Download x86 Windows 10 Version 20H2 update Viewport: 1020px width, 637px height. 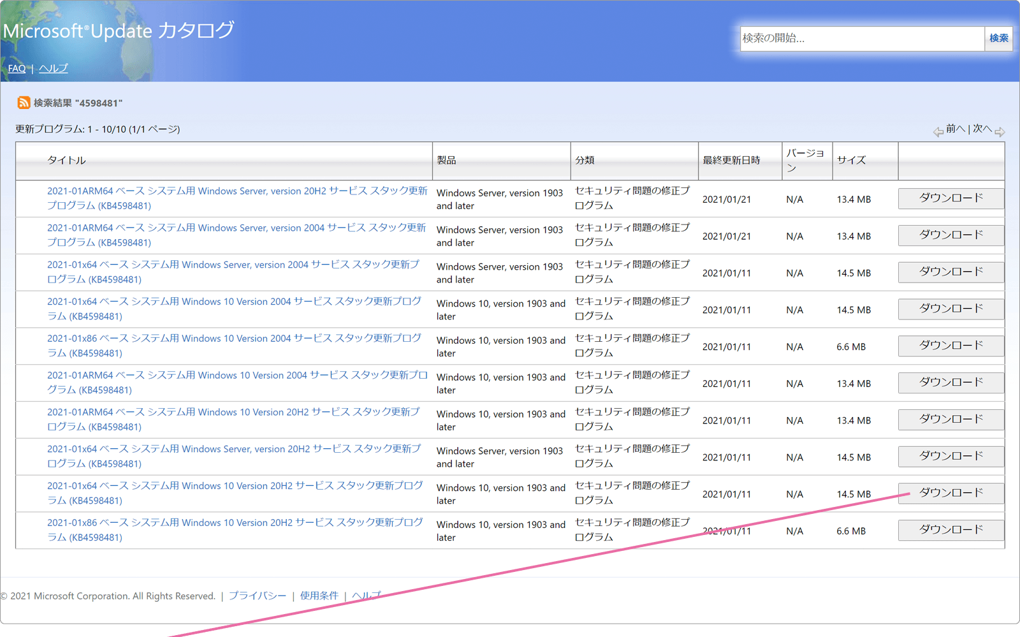[x=951, y=530]
